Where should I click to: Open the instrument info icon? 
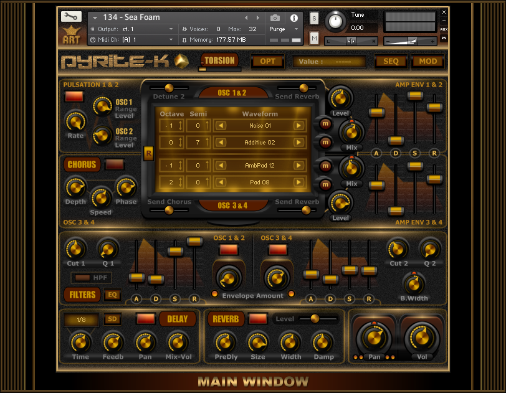tap(294, 18)
